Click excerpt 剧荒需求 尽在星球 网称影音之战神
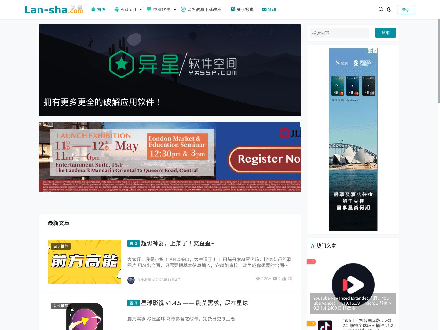440x330 pixels. [x=181, y=319]
